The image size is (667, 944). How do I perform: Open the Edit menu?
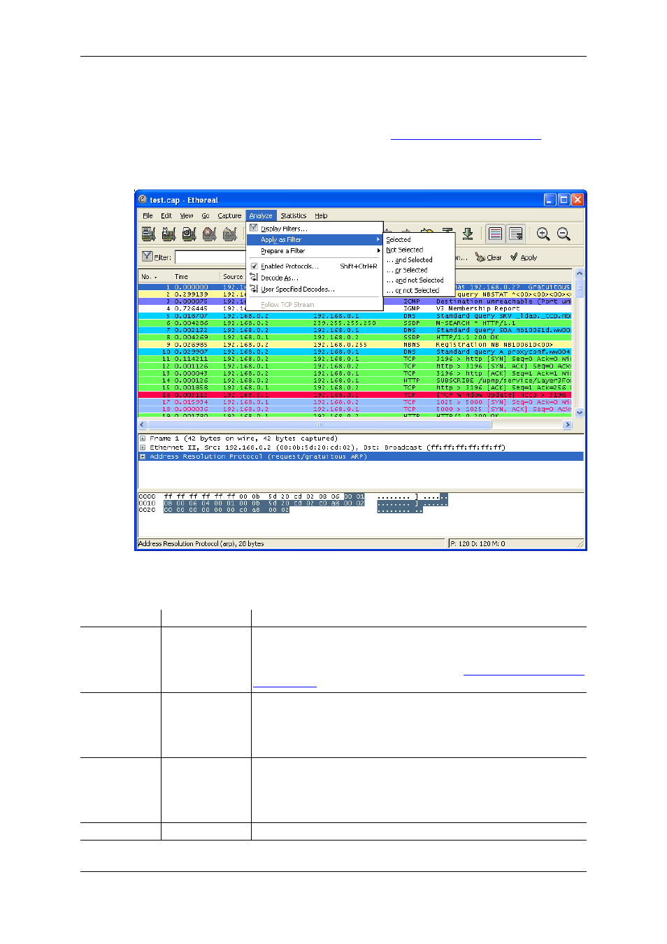tap(166, 215)
